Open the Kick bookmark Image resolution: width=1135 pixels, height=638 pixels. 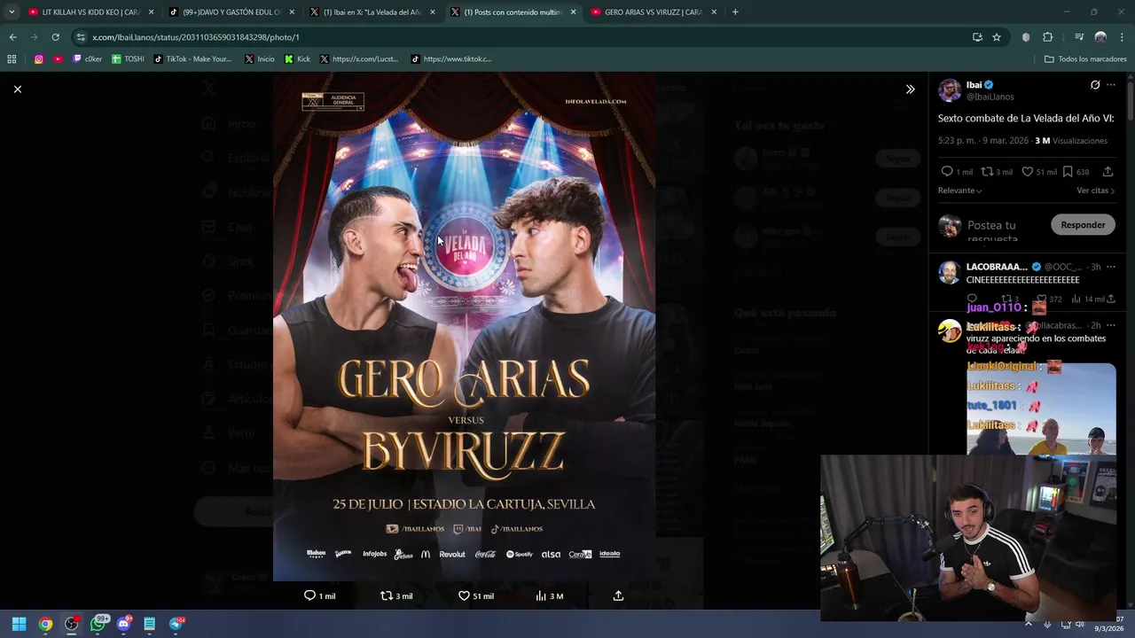coord(297,59)
